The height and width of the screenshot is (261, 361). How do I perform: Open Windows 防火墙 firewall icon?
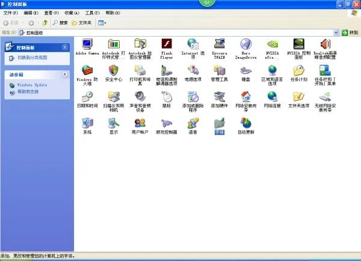[x=87, y=71]
